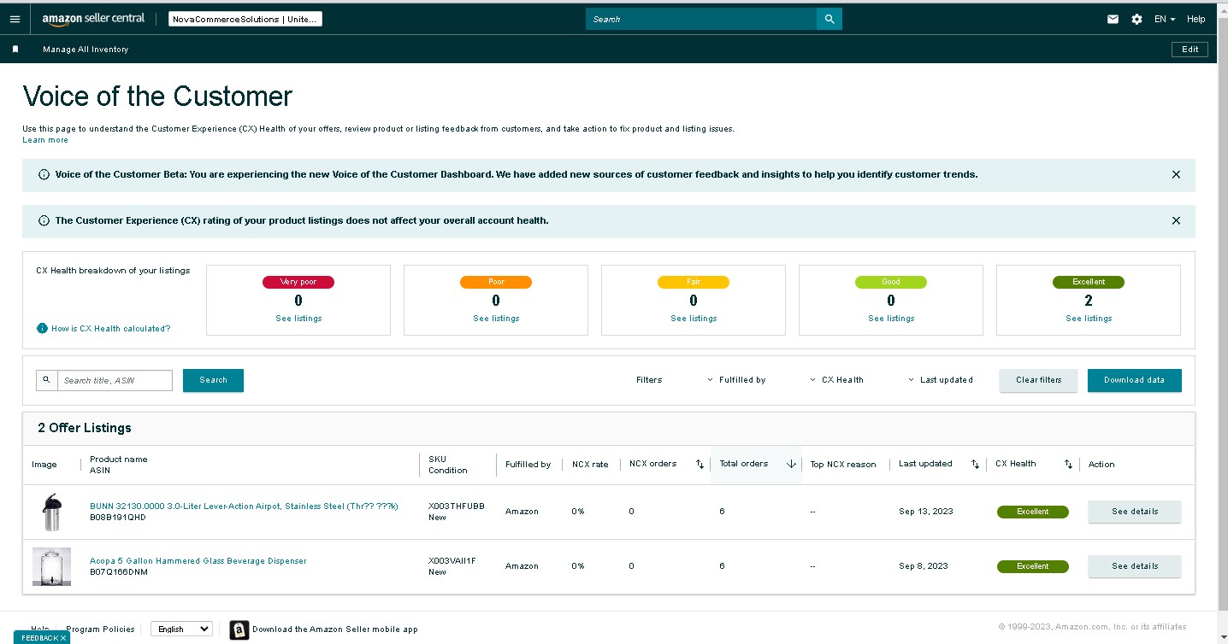The width and height of the screenshot is (1228, 644).
Task: Click the Sep 13, 2023 date cell
Action: pos(926,512)
